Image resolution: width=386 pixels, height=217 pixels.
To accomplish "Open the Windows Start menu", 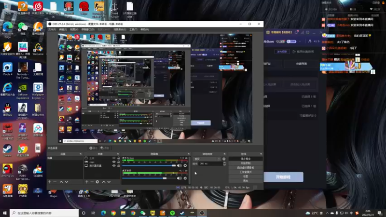I will point(5,213).
